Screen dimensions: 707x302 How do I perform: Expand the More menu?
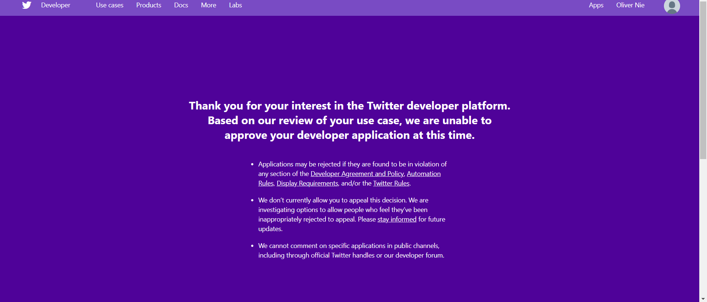tap(208, 5)
